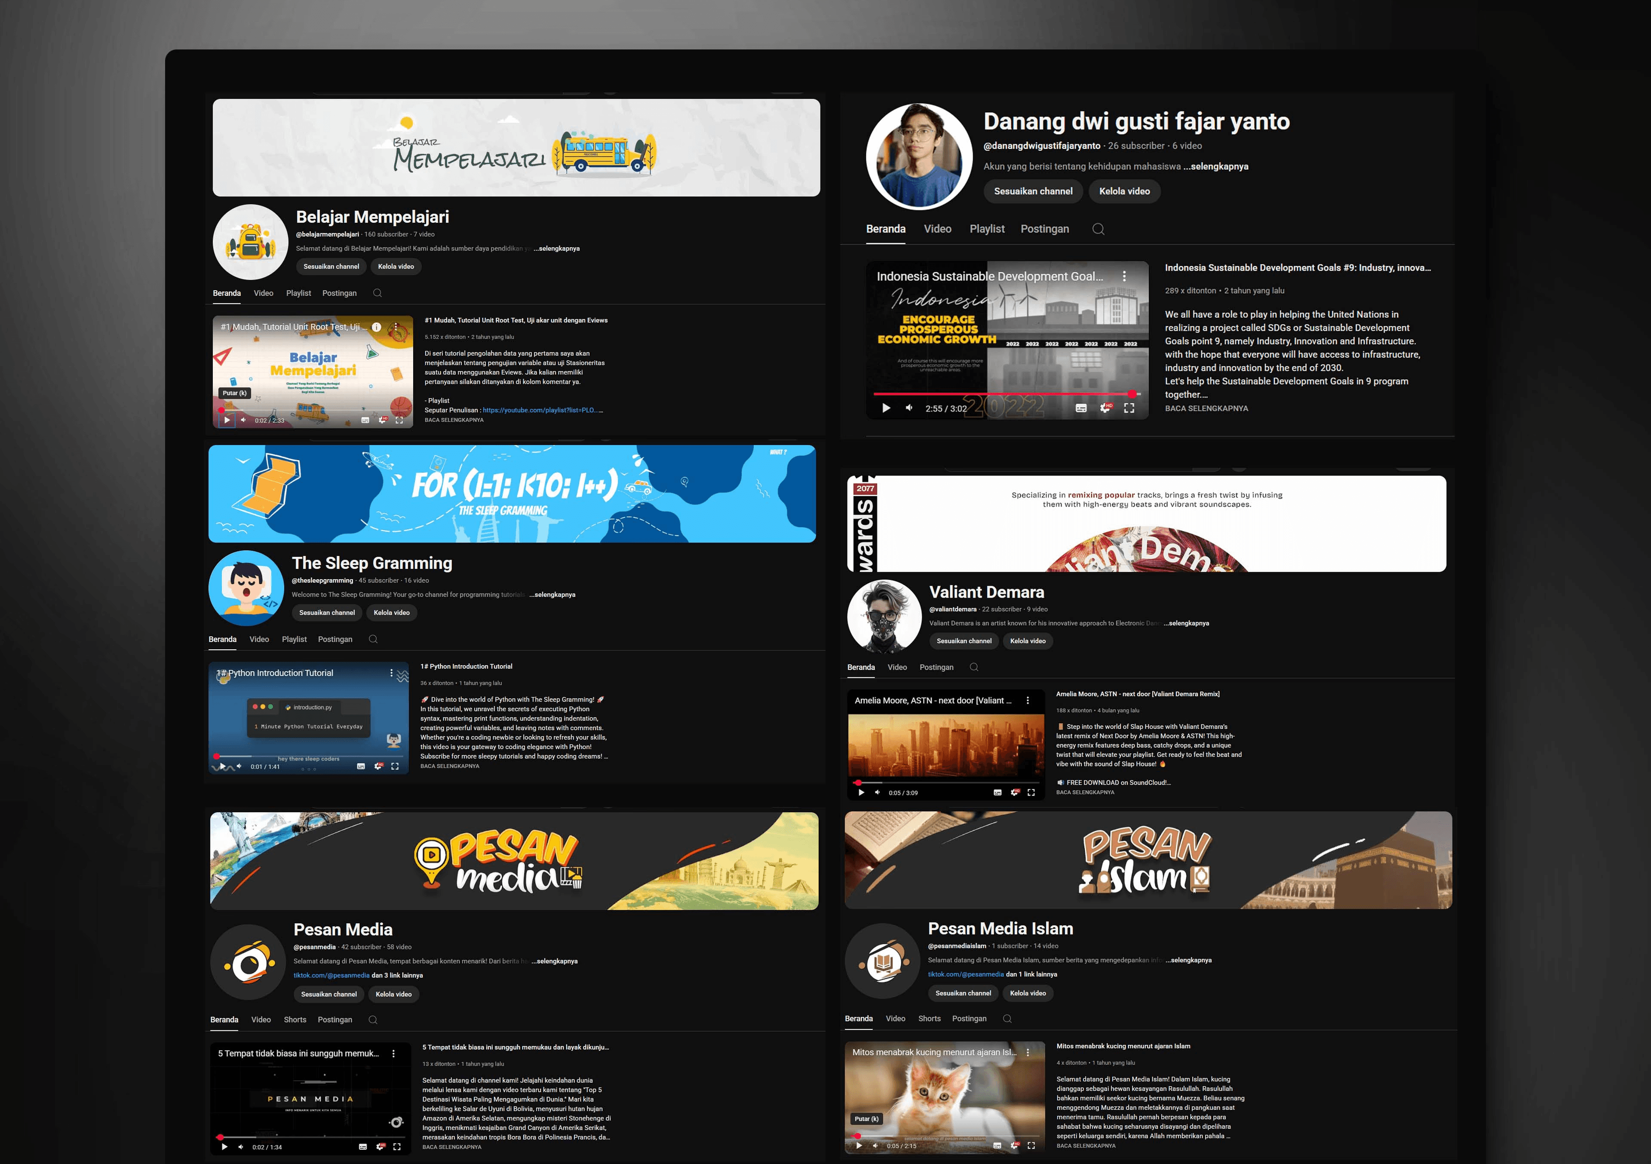Switch to Playlist tab on Danang's channel
Viewport: 1651px width, 1164px height.
(x=987, y=229)
